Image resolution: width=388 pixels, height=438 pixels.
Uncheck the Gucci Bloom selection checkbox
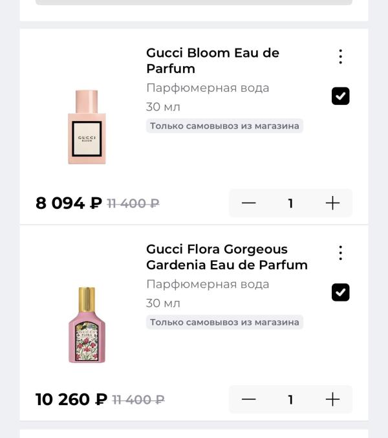coord(340,96)
